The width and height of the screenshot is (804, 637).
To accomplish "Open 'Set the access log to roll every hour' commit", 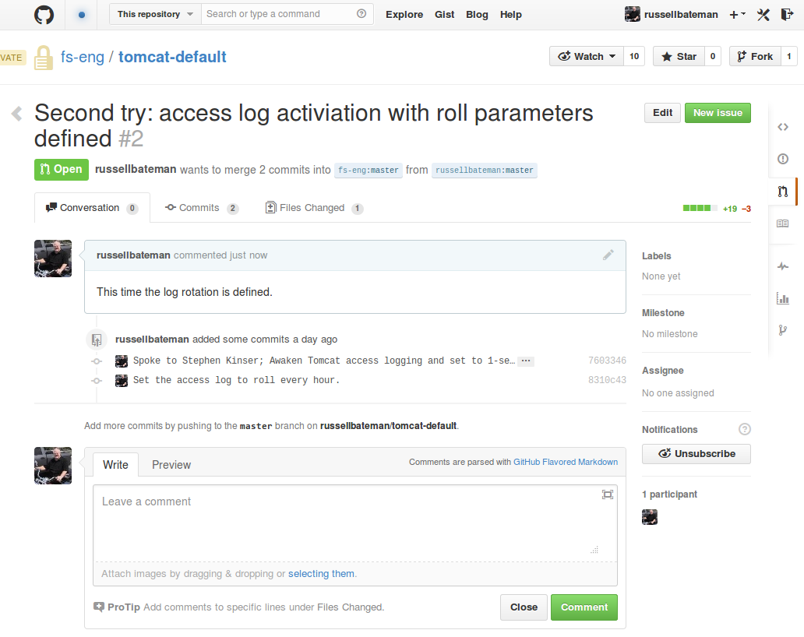I will [236, 380].
